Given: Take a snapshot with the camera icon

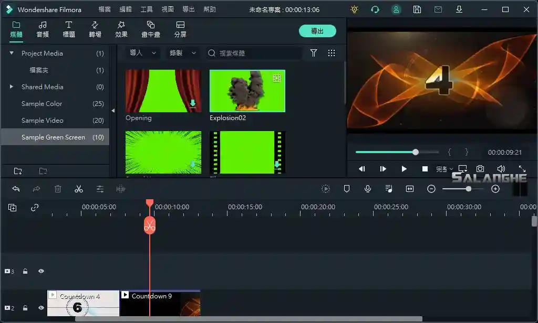Looking at the screenshot, I should [480, 169].
